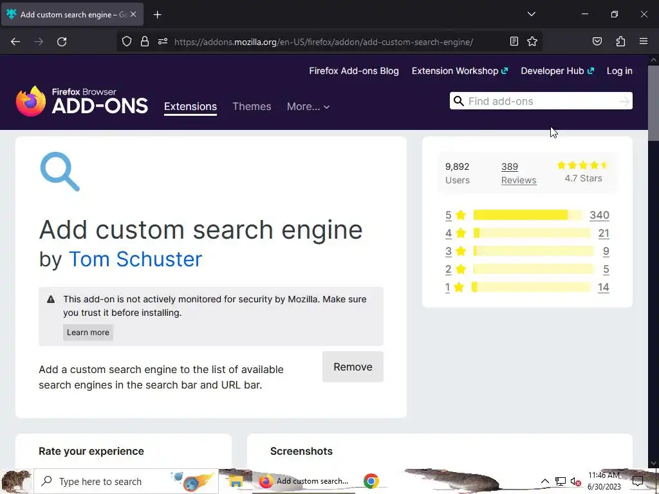
Task: Filter reviews by 5 star rating
Action: (456, 215)
